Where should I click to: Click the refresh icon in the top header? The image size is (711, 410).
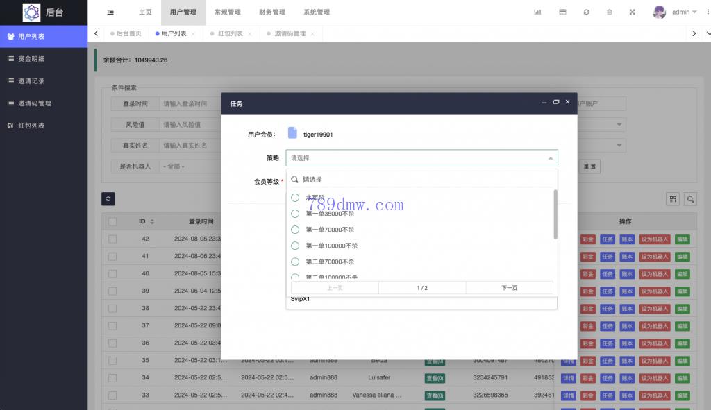tap(587, 12)
